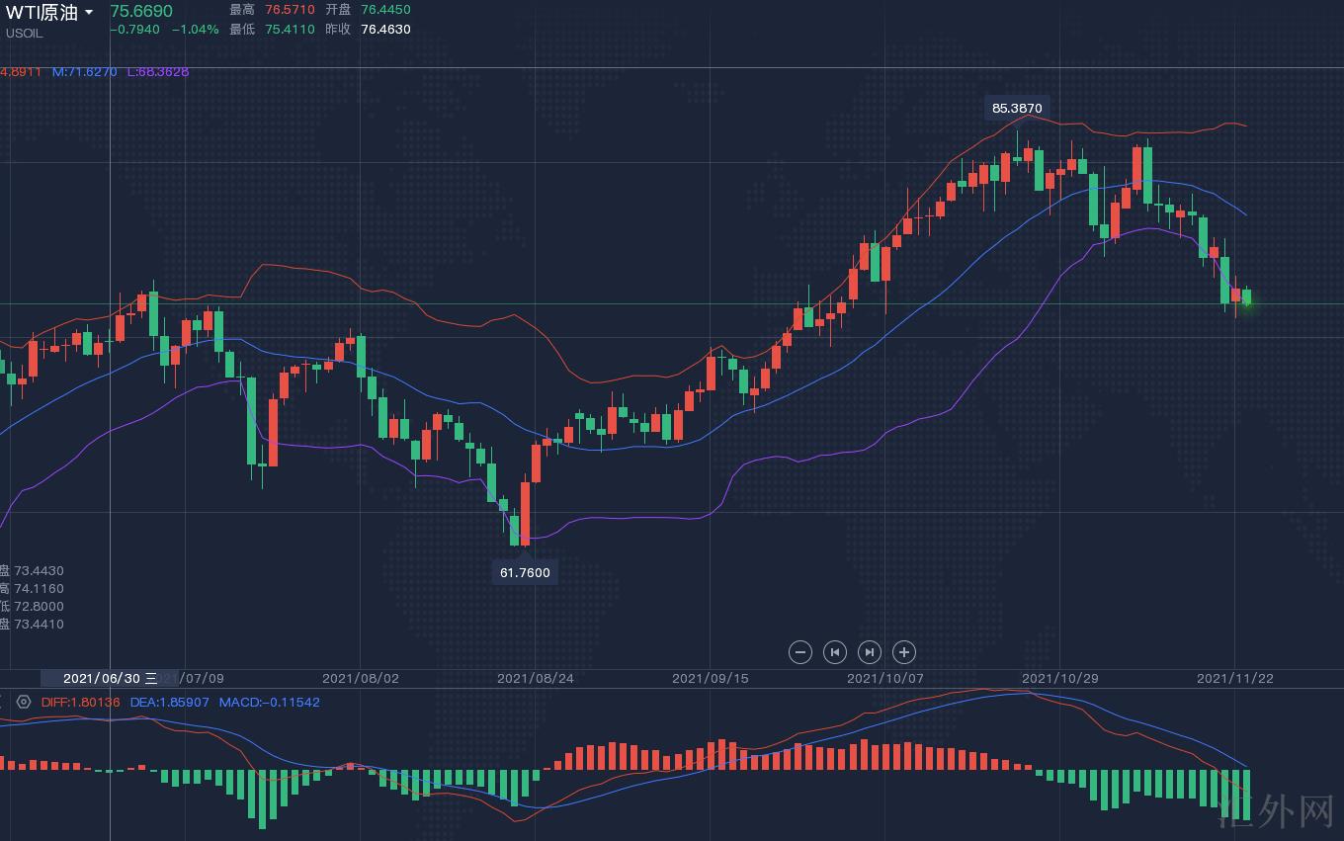
Task: Click the zoom out minus icon
Action: [800, 652]
